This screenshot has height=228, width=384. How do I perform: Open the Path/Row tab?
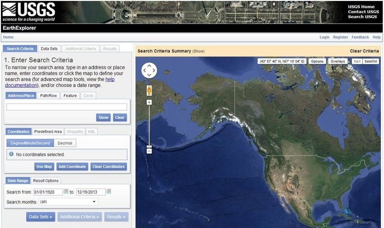click(x=48, y=95)
